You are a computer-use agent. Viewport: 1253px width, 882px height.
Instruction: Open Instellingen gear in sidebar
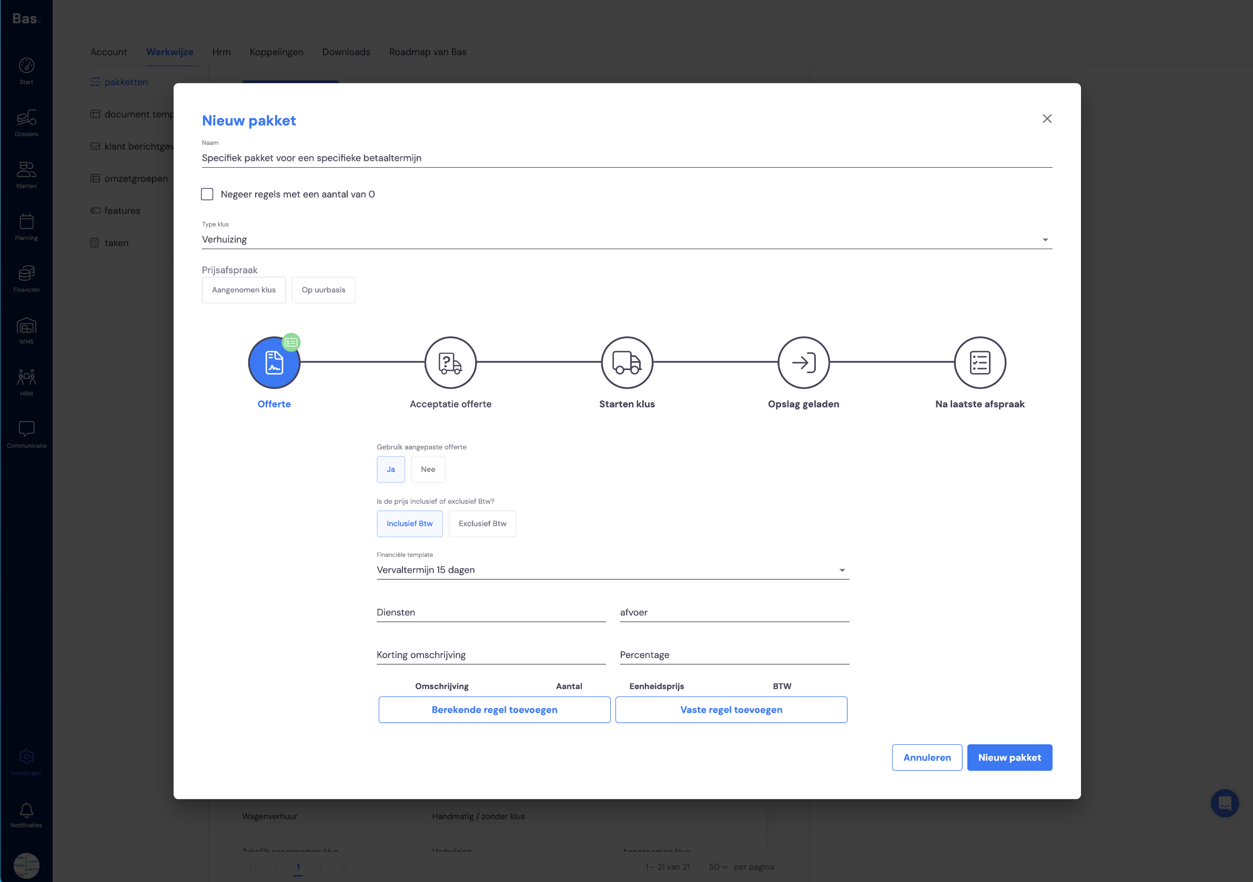pos(26,762)
